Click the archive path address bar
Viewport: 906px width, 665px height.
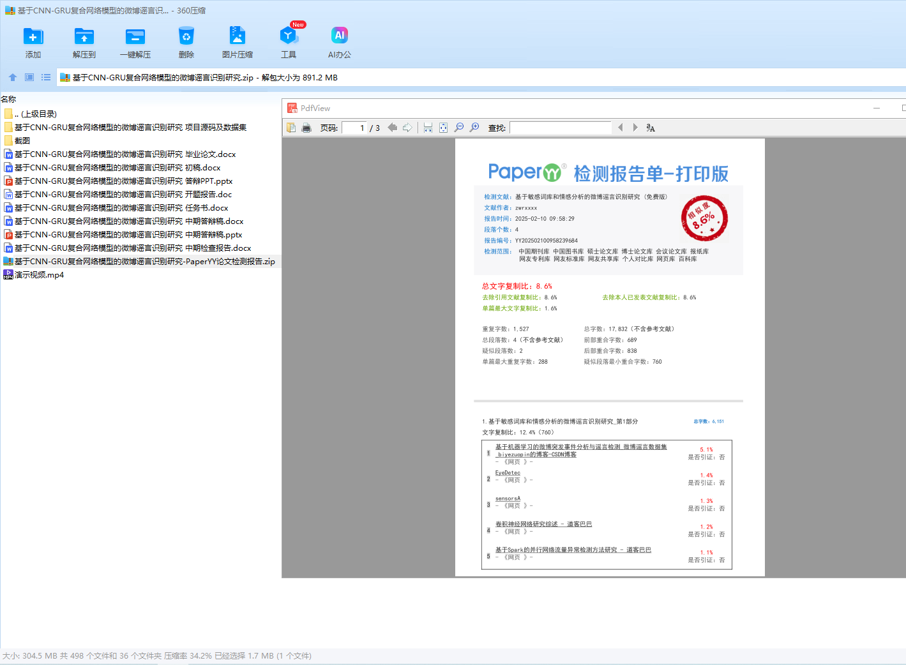coord(481,77)
